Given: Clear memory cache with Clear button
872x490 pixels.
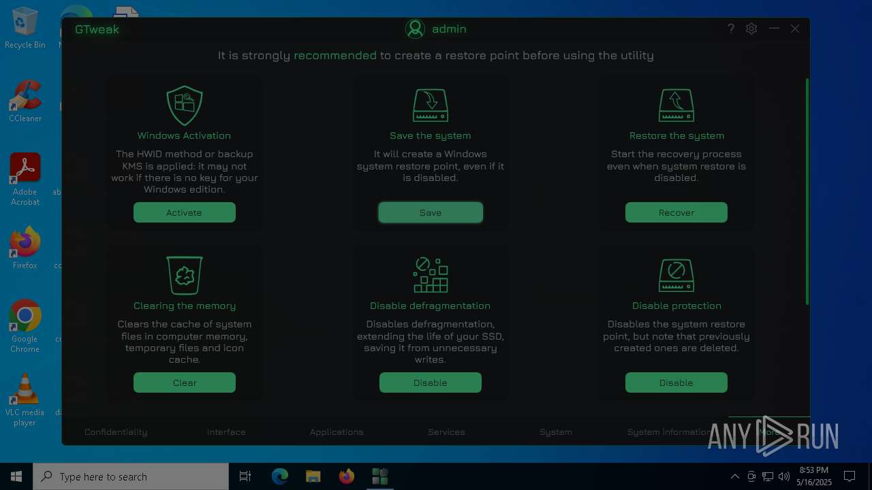Looking at the screenshot, I should (x=185, y=382).
